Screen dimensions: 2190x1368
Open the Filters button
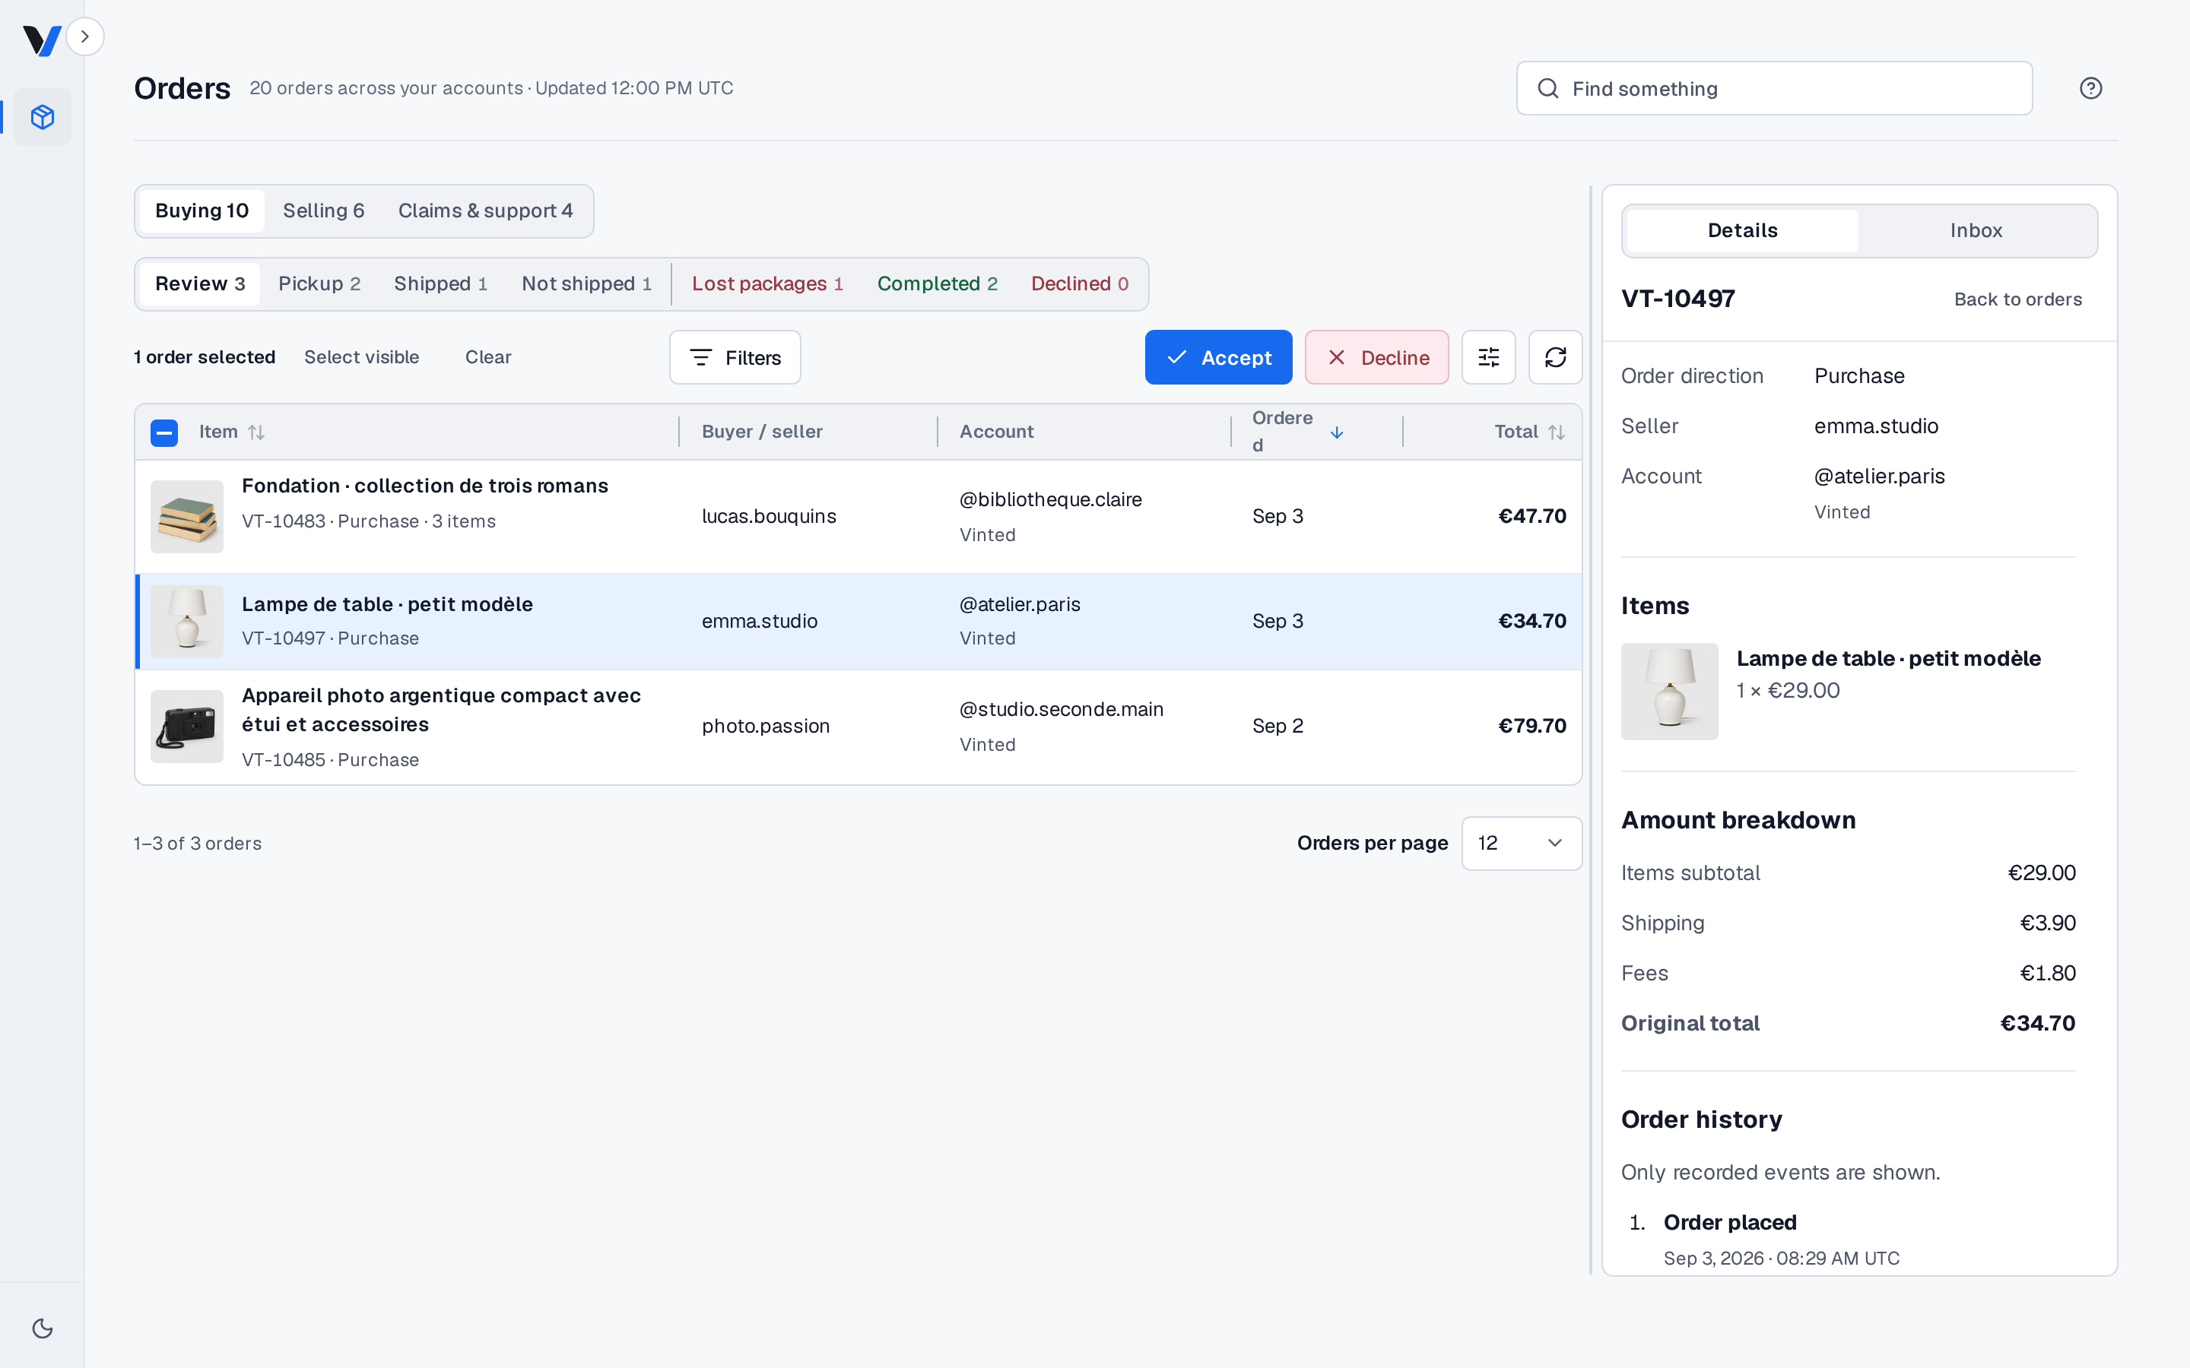tap(735, 357)
